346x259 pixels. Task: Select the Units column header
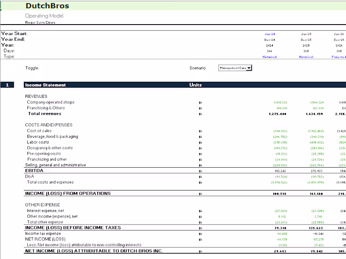[195, 85]
